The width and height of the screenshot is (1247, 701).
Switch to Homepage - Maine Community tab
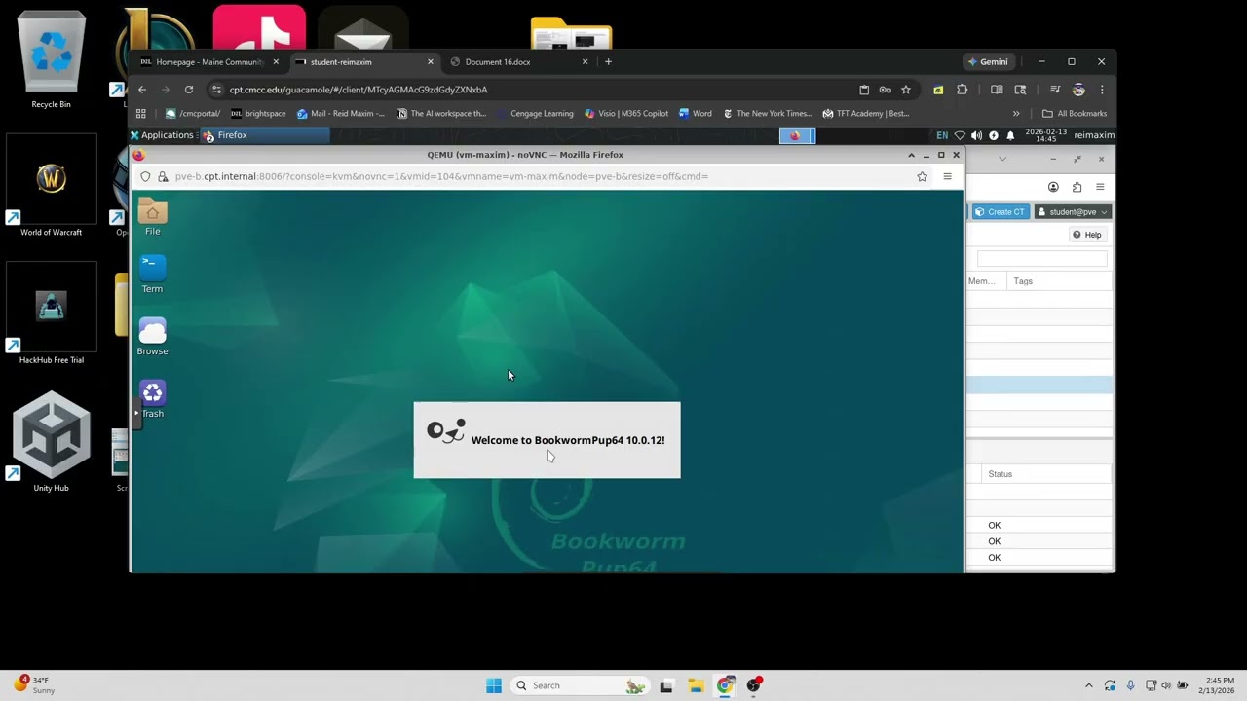coord(209,61)
